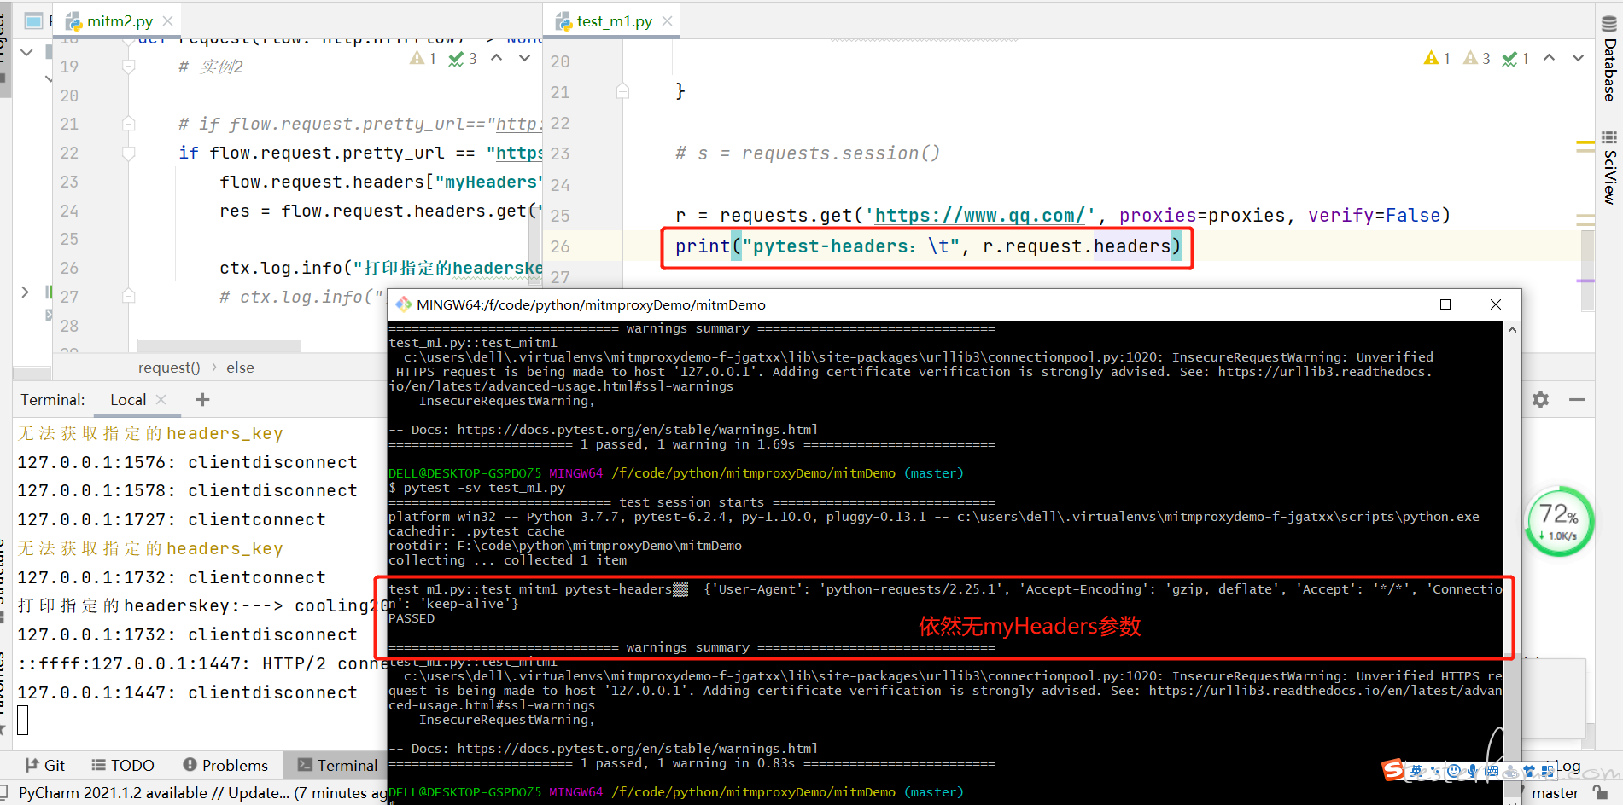
Task: Click the horizontal scrollbar in mitm2.py editor
Action: 219,345
